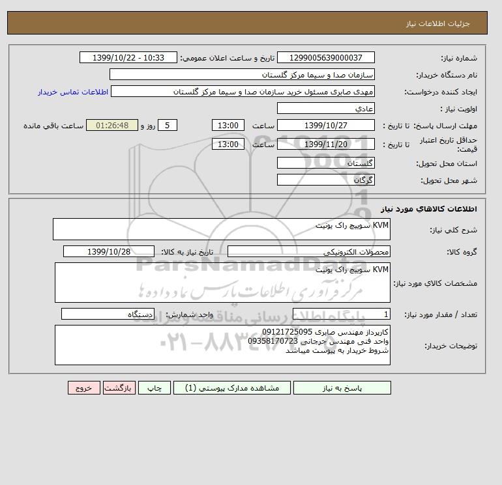Click the ایجاد کننده درخواست label
The width and height of the screenshot is (502, 485).
pyautogui.click(x=441, y=92)
